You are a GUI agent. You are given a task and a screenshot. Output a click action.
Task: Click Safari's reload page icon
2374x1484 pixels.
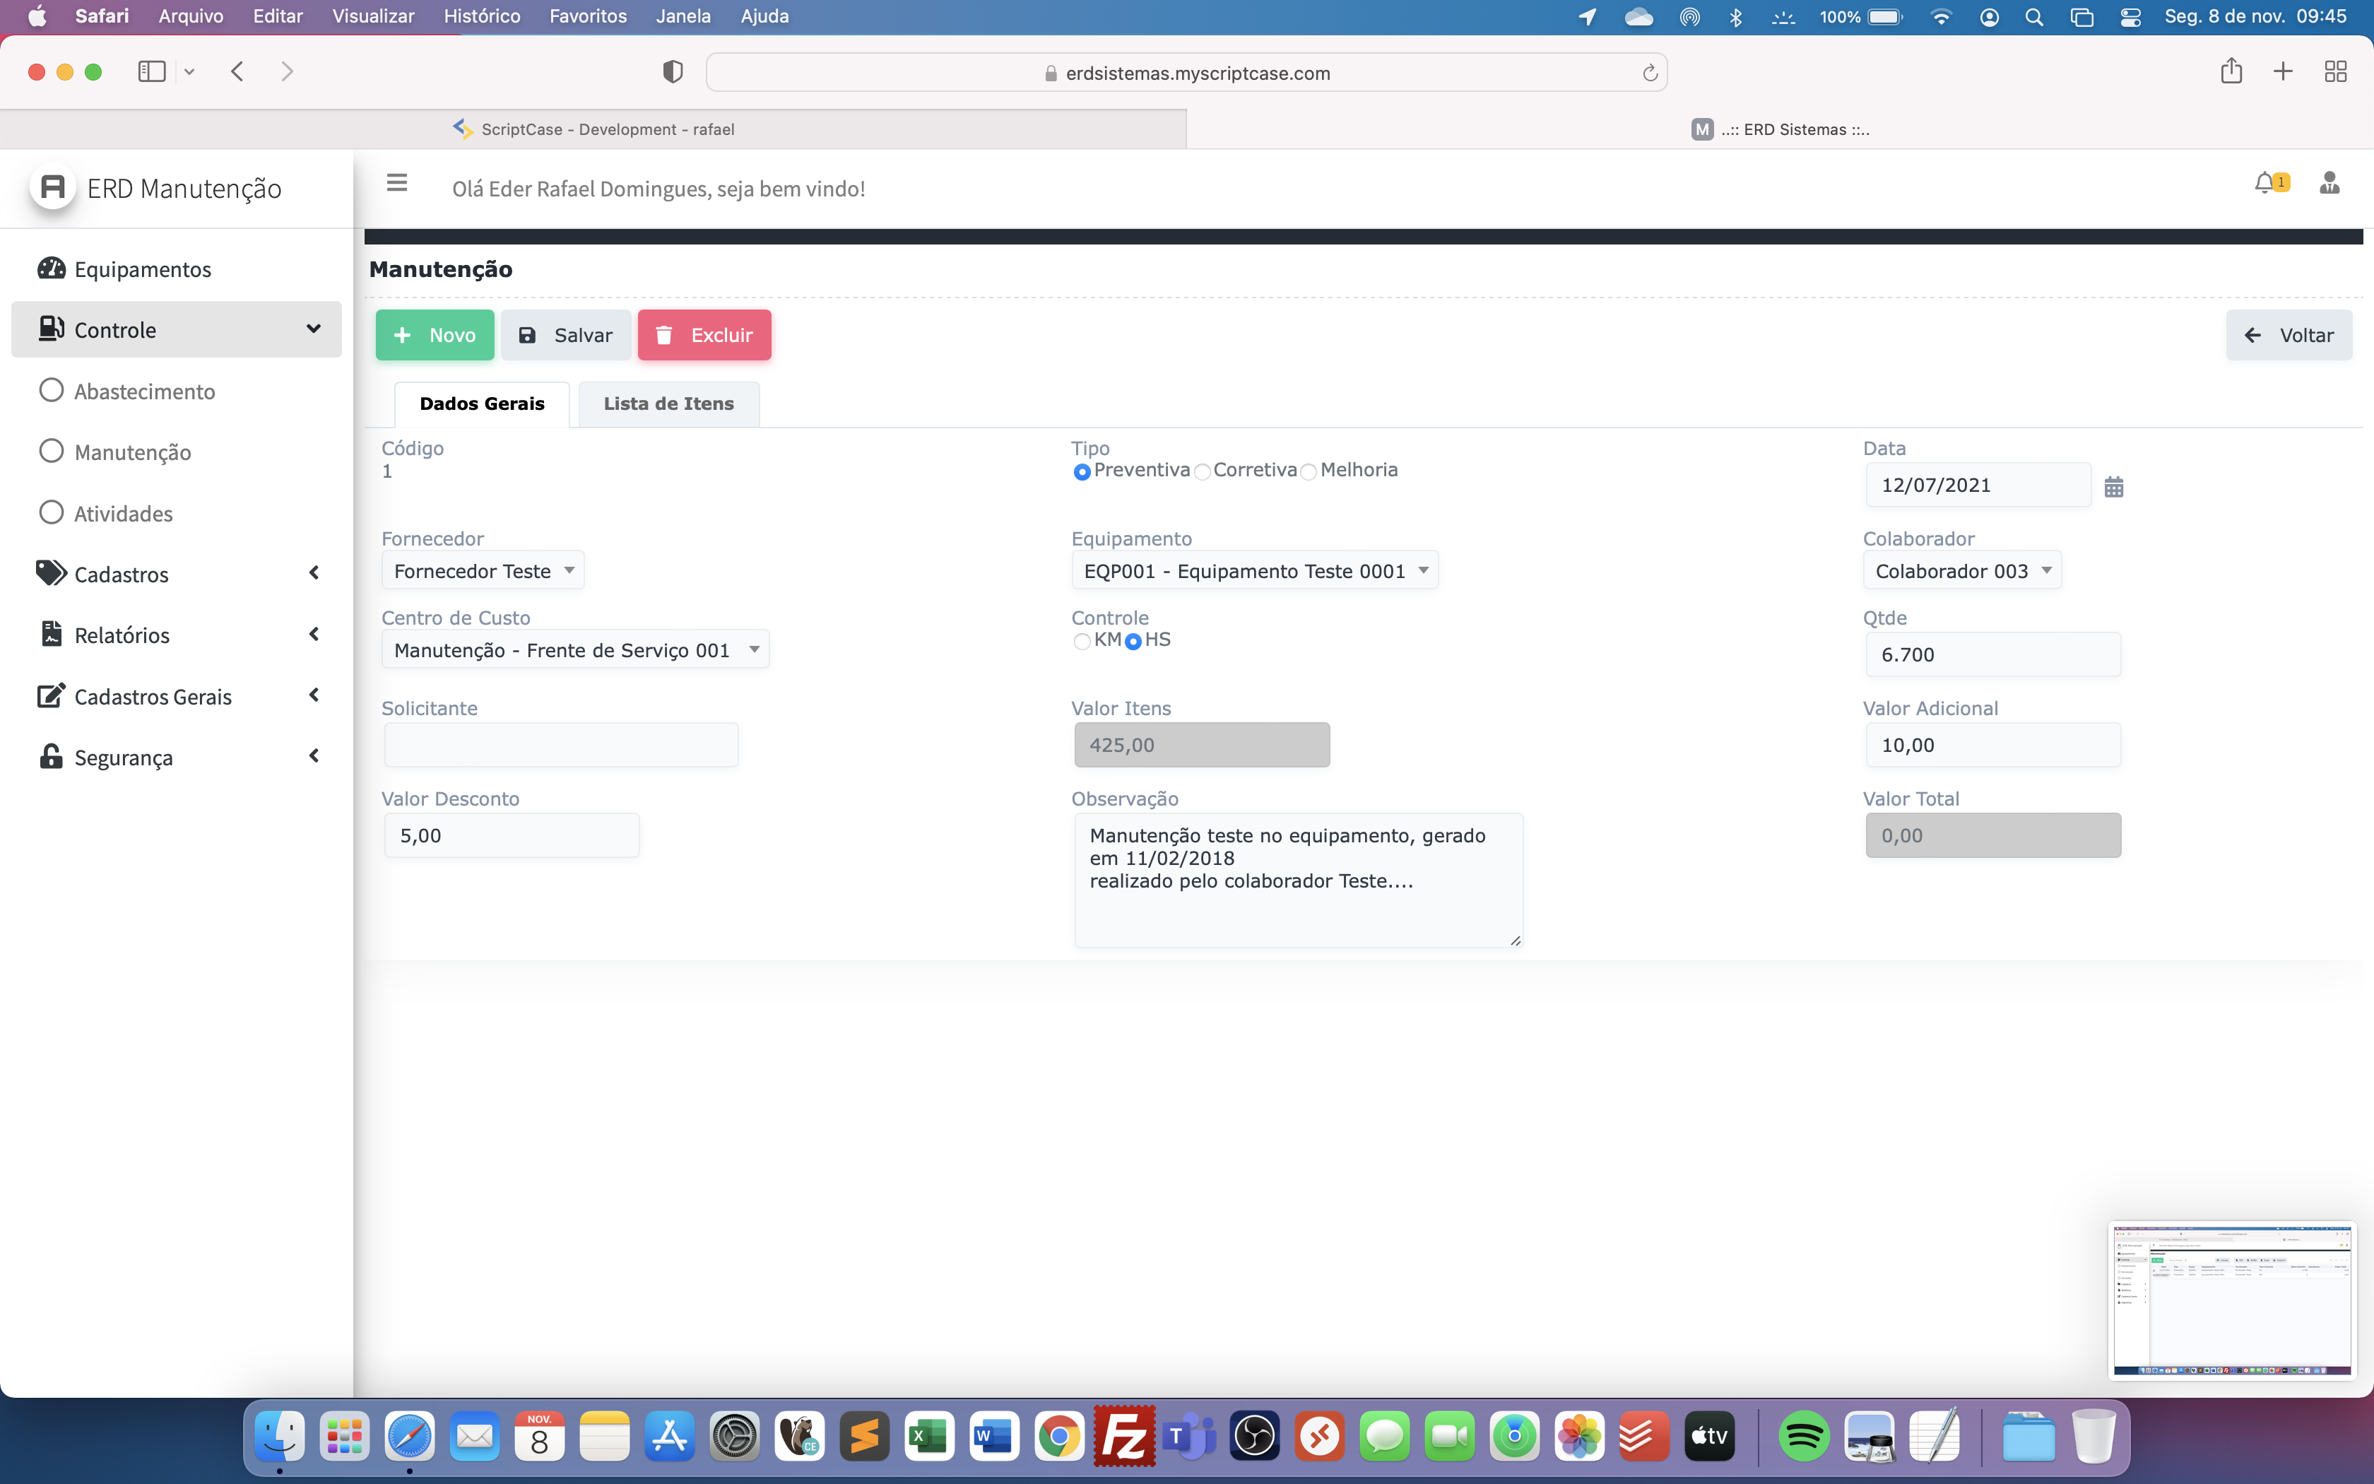[x=1650, y=73]
